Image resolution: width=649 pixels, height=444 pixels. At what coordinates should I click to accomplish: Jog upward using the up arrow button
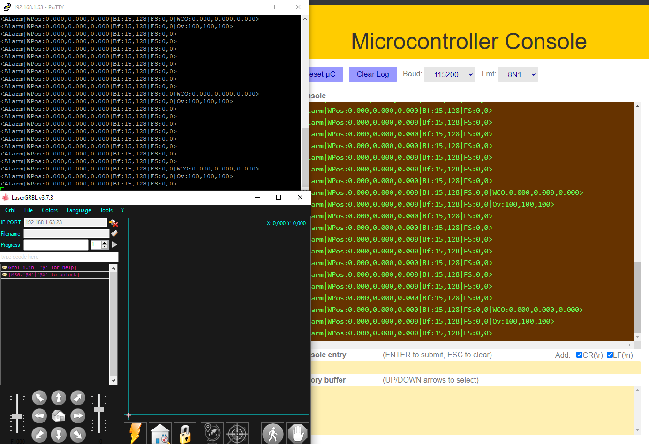click(x=58, y=397)
